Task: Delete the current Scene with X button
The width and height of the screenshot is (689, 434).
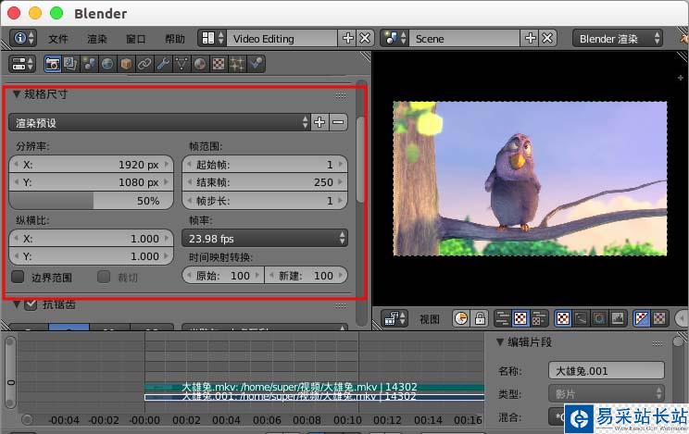Action: coord(547,38)
